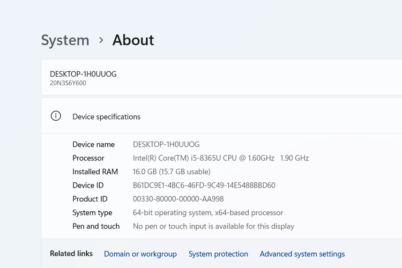Click the model number 20N3S6Y600
This screenshot has width=402, height=268.
click(x=68, y=83)
